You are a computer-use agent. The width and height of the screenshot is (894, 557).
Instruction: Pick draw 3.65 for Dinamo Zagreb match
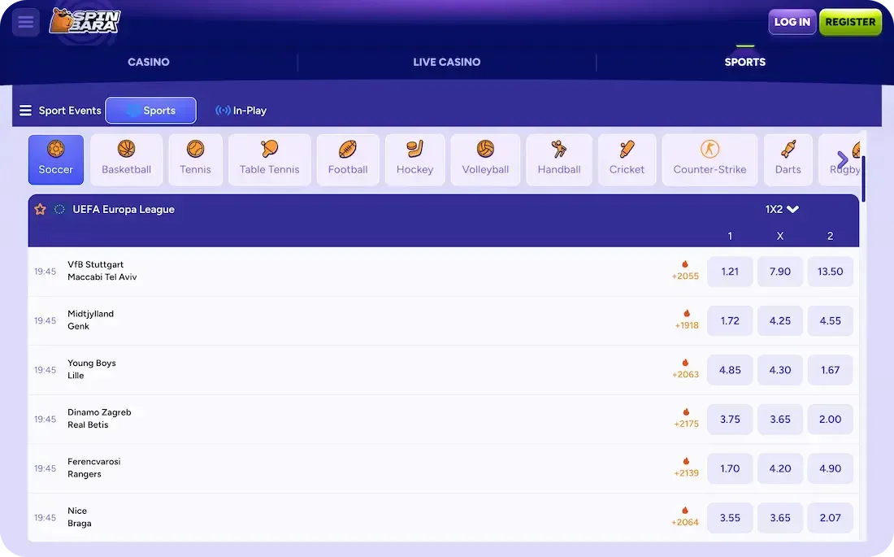[780, 419]
